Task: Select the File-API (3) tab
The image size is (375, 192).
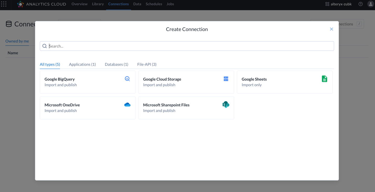Action: coord(147,64)
